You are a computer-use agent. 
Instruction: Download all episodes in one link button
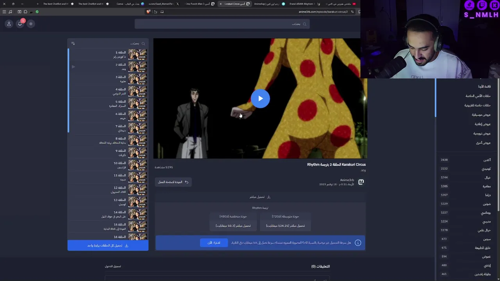pyautogui.click(x=108, y=245)
